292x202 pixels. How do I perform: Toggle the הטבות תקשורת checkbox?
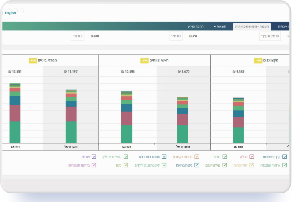point(197,157)
